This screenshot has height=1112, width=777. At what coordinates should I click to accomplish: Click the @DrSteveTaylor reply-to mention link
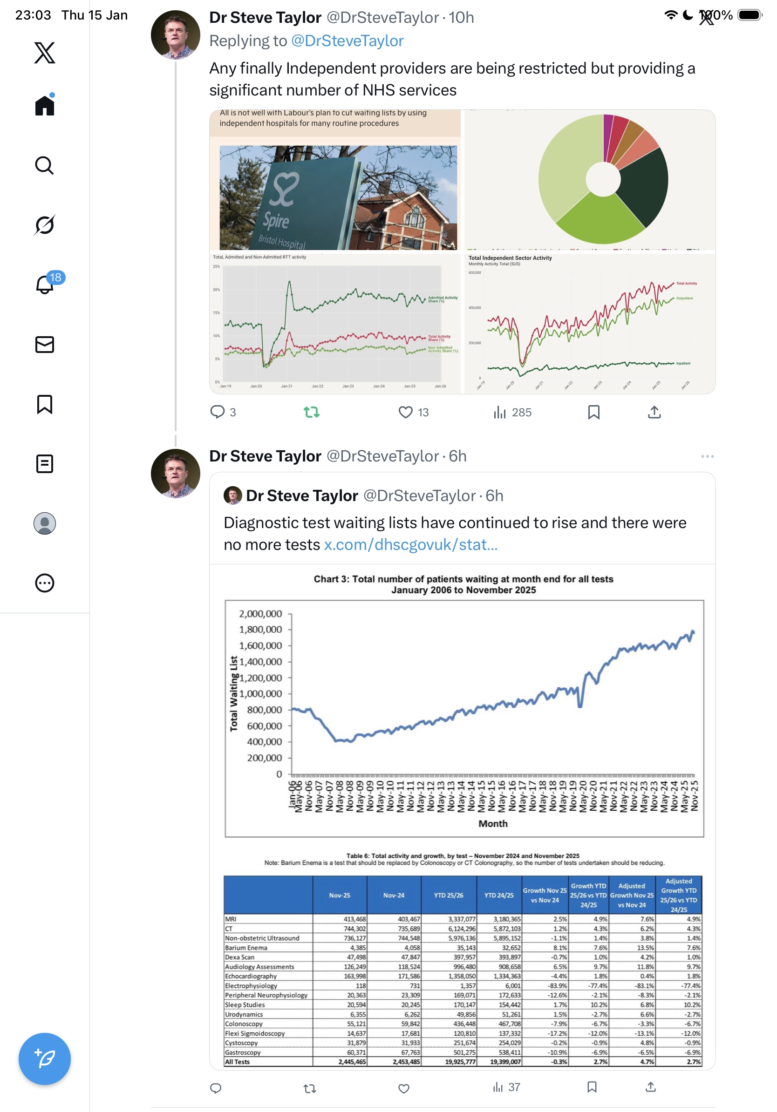point(347,41)
